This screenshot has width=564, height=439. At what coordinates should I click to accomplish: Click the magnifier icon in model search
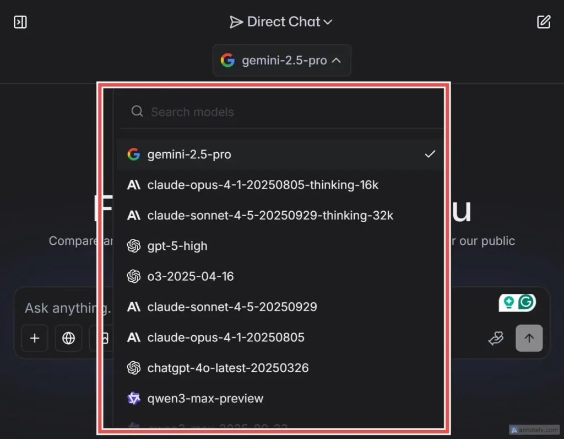(137, 112)
